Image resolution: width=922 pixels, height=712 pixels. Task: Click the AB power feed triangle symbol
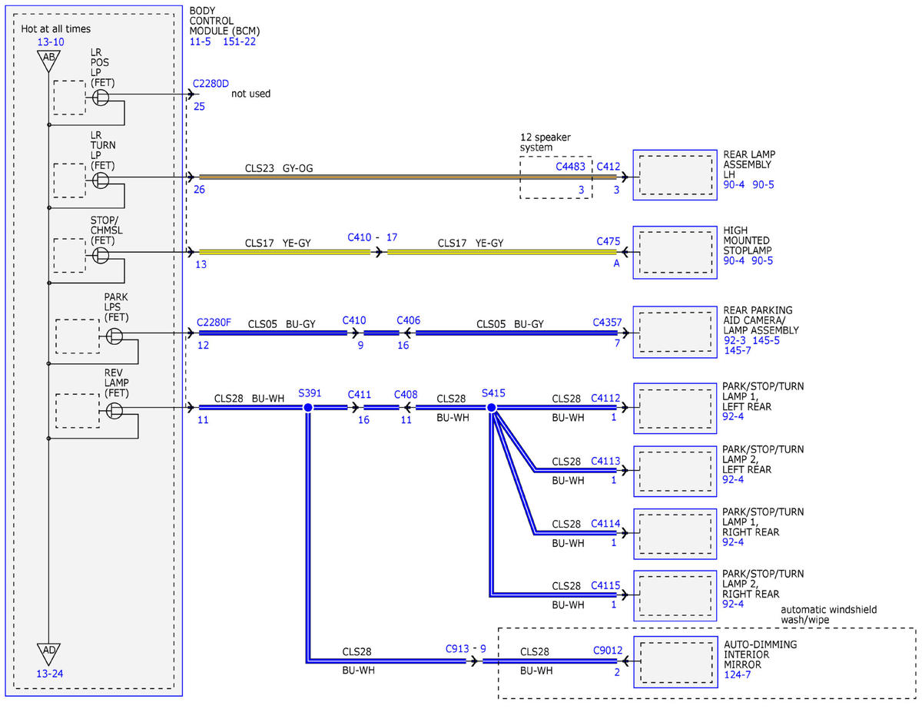coord(48,60)
